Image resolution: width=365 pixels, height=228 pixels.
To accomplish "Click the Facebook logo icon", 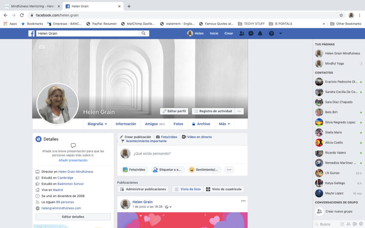I will (31, 33).
